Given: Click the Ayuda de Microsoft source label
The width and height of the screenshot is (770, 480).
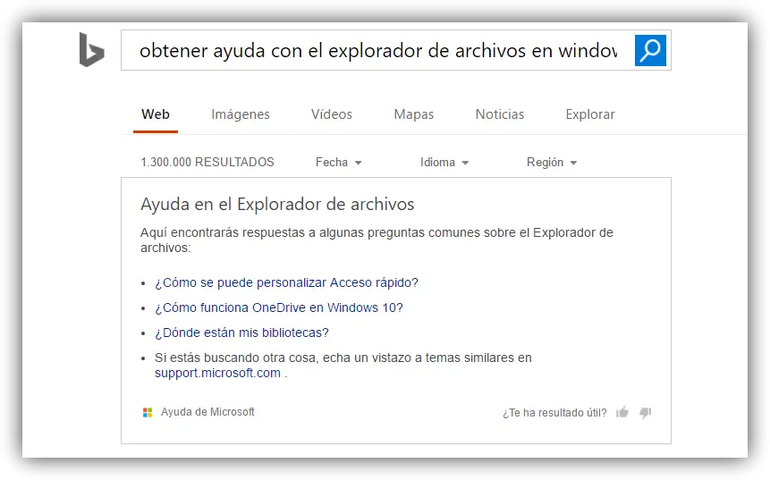Looking at the screenshot, I should tap(207, 412).
